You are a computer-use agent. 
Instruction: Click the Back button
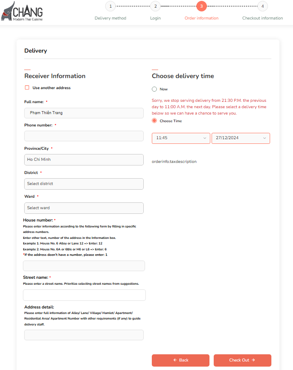(x=181, y=360)
